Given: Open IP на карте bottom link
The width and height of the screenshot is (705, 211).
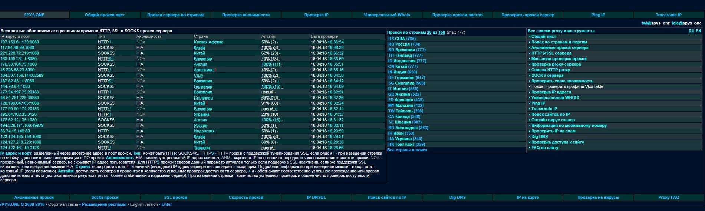Looking at the screenshot, I should tap(527, 198).
